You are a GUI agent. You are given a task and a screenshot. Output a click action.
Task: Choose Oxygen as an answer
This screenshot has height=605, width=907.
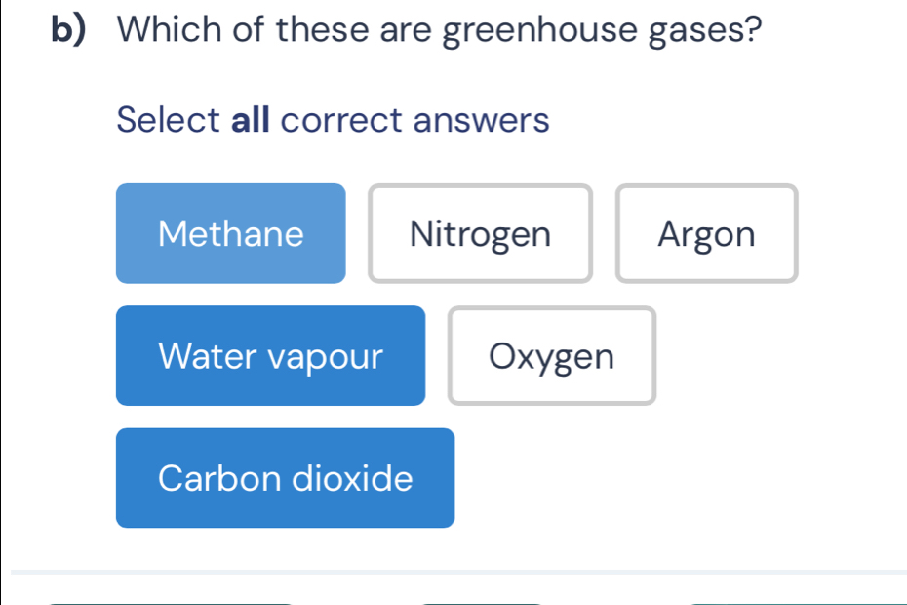tap(551, 355)
